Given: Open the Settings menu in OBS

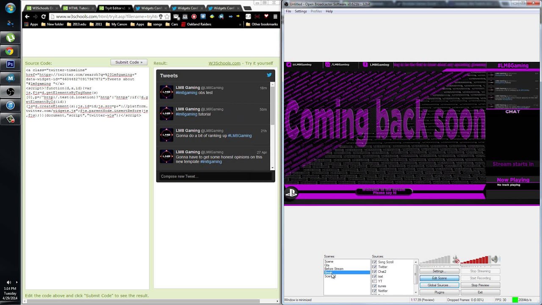Looking at the screenshot, I should pos(301,11).
